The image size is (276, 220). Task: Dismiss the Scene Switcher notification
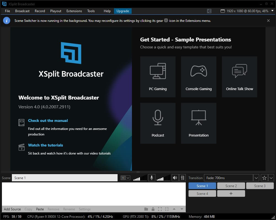[x=268, y=20]
